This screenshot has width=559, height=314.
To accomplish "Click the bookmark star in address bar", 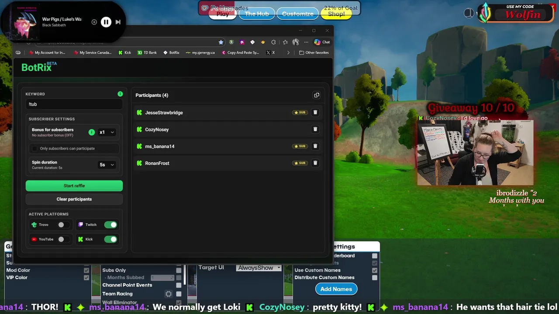I will tap(221, 42).
